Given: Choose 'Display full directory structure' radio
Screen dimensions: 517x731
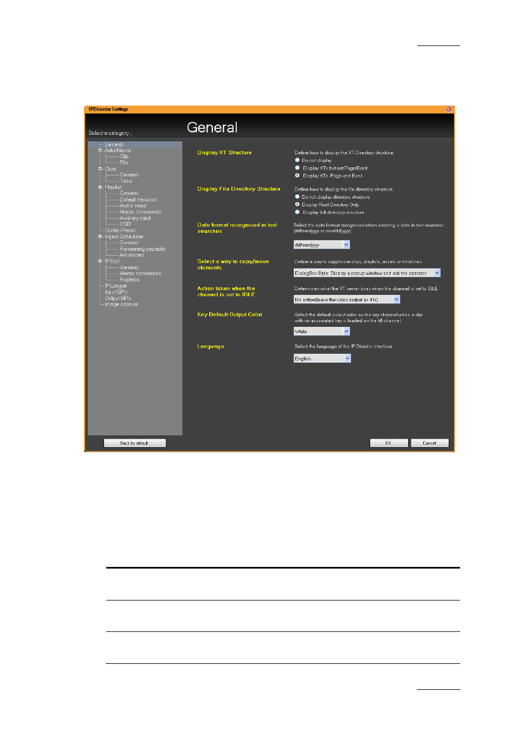Looking at the screenshot, I should (297, 212).
